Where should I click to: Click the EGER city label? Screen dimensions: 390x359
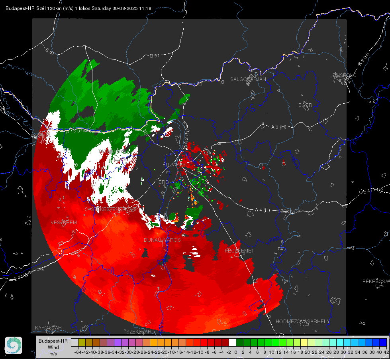coord(305,105)
